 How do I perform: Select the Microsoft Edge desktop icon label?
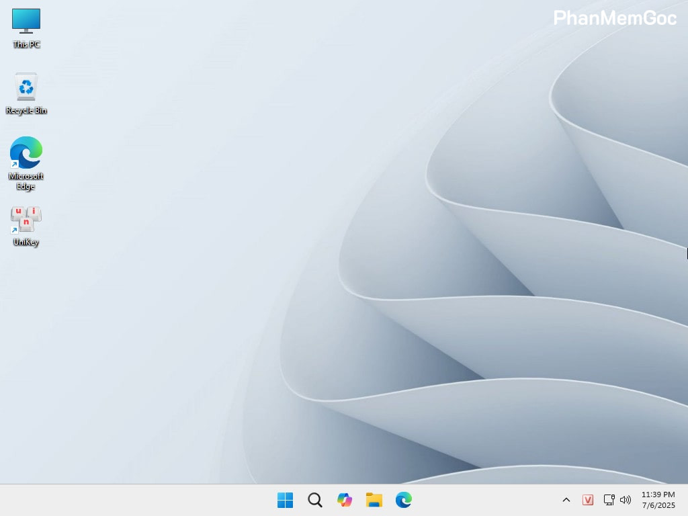[x=26, y=181]
